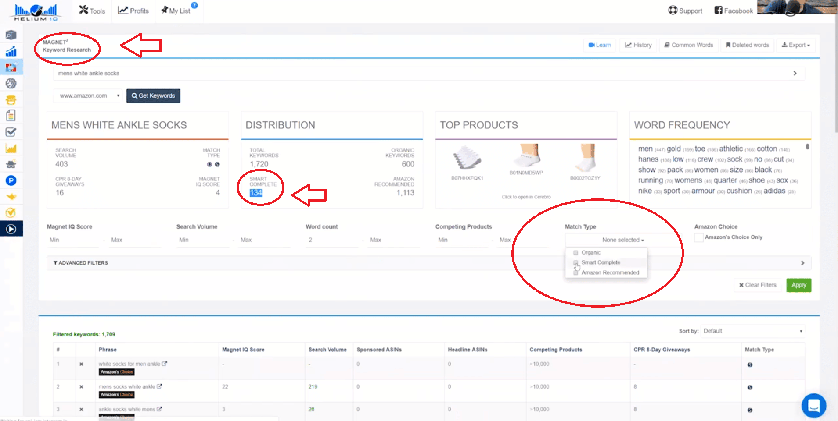The height and width of the screenshot is (421, 838).
Task: Check the Smart Complete match type option
Action: (x=576, y=262)
